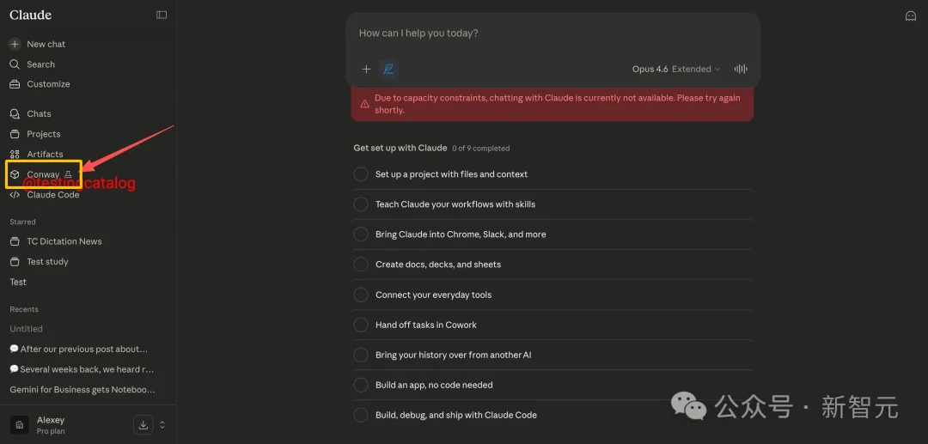
Task: Tick the 'Hand off tasks in Cowork' circle
Action: click(x=361, y=325)
